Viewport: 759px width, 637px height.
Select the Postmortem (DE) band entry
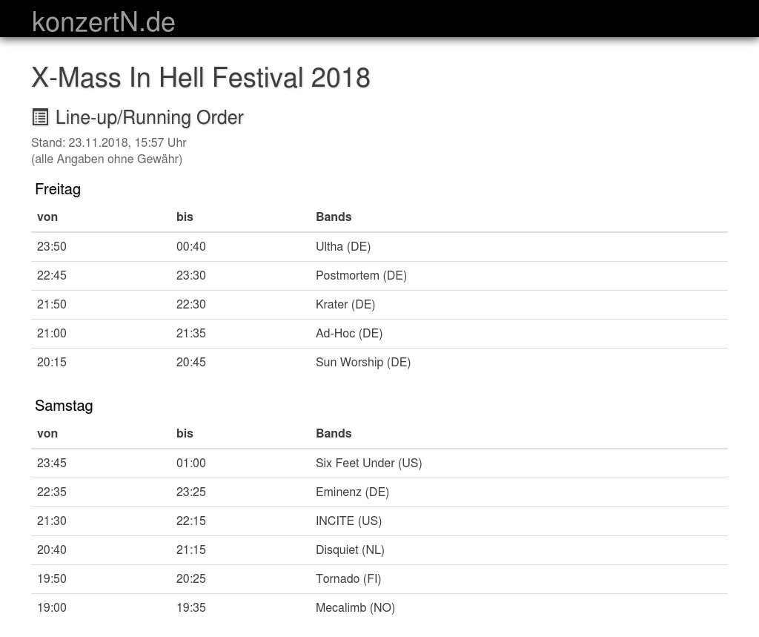point(361,276)
